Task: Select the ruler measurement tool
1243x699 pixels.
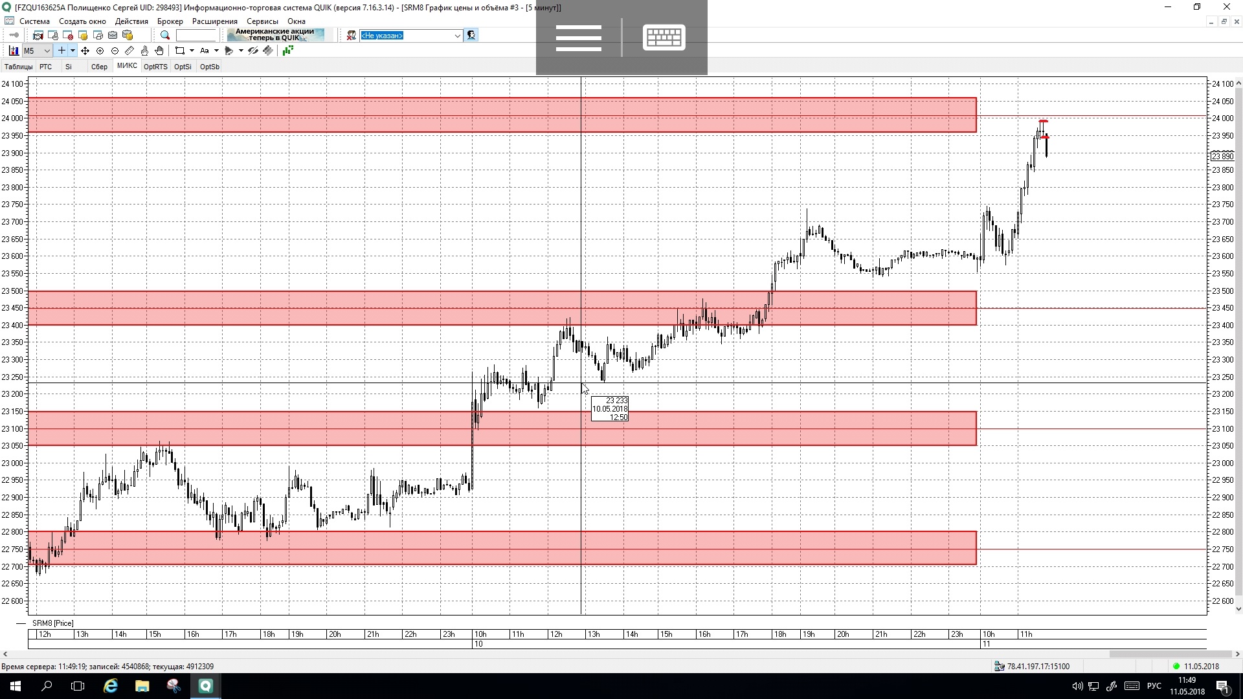Action: coord(129,50)
